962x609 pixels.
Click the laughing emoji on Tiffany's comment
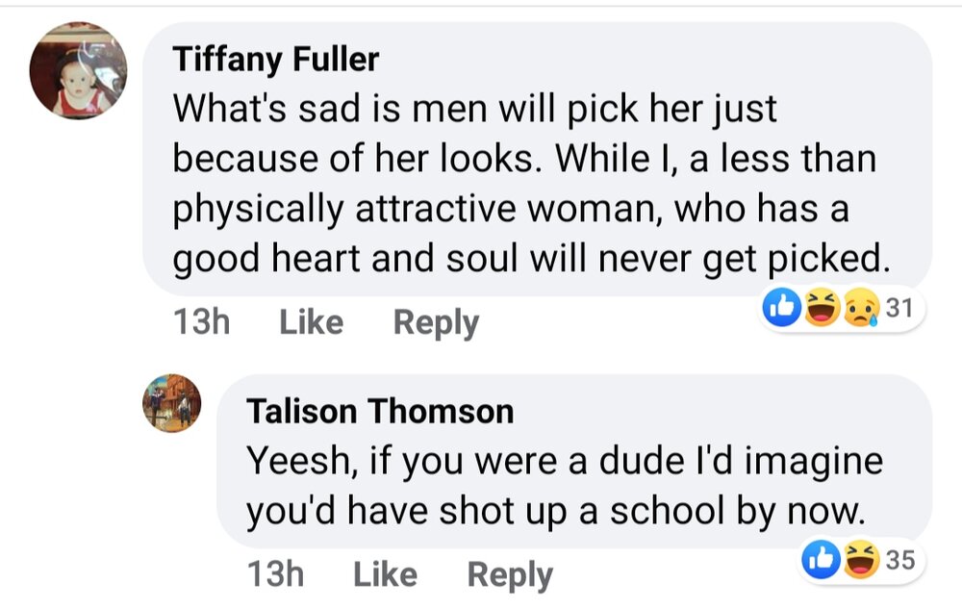click(x=819, y=309)
